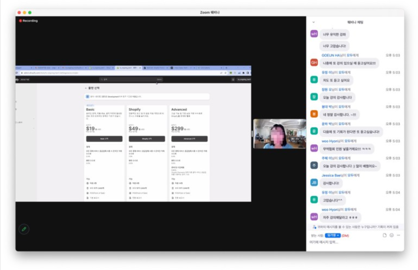Image resolution: width=418 pixels, height=270 pixels.
Task: Click the Basic plan select button
Action: click(104, 139)
